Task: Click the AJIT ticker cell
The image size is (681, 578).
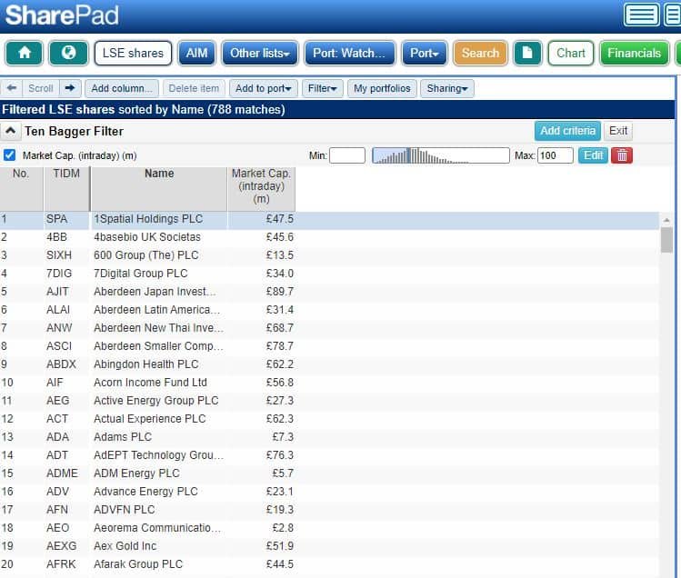Action: click(57, 292)
